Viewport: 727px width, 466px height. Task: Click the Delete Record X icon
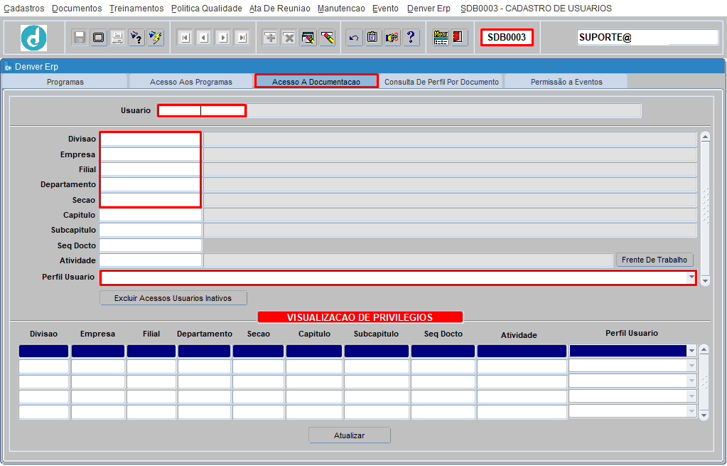coord(289,37)
